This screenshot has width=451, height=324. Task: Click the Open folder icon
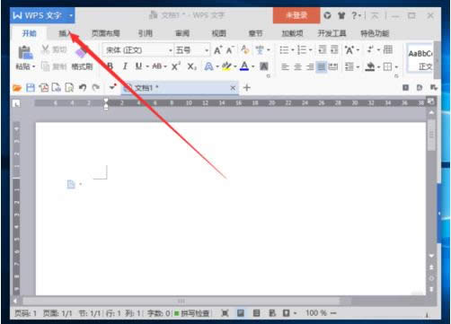[17, 88]
